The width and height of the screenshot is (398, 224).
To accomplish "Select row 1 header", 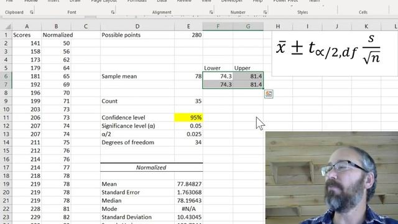I will (x=6, y=35).
